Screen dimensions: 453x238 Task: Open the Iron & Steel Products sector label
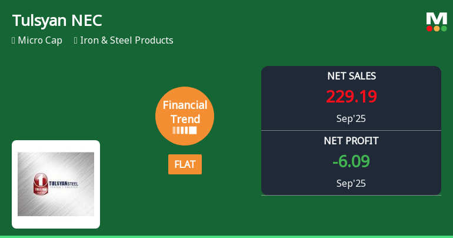pyautogui.click(x=128, y=41)
